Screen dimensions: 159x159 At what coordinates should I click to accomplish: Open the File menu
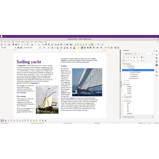(x=2, y=42)
